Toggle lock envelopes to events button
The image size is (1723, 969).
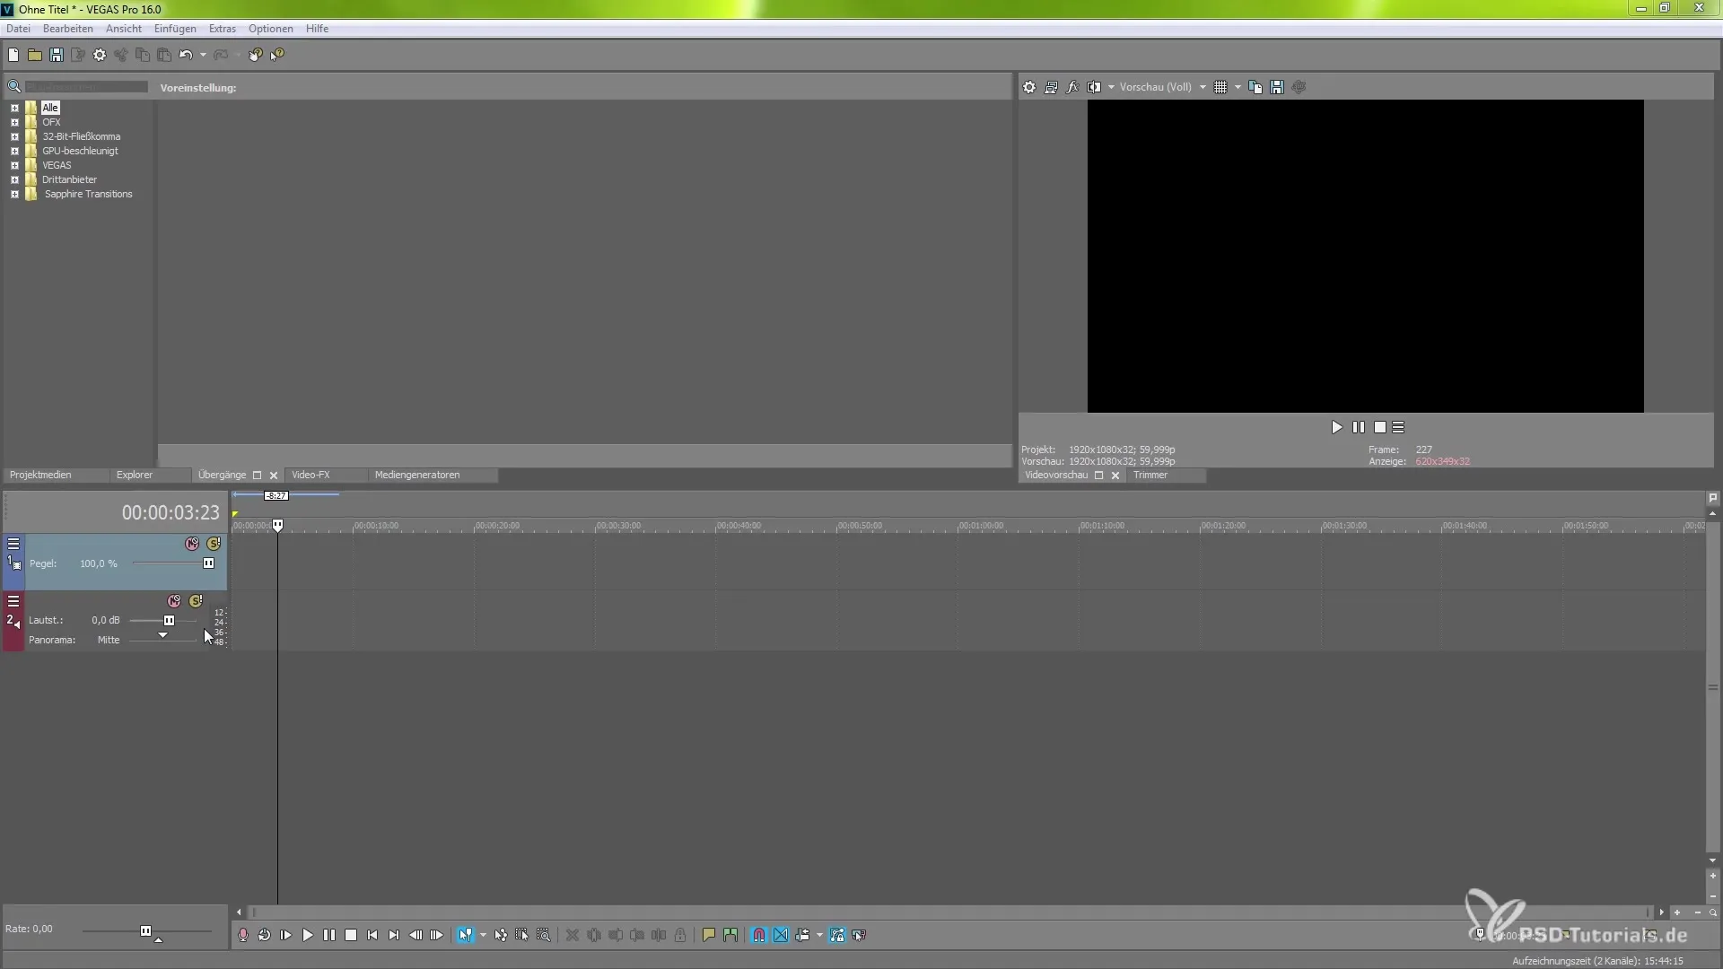[x=837, y=935]
